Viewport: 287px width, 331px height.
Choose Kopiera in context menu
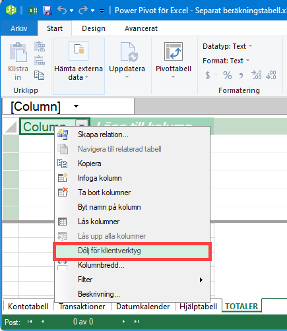132,164
